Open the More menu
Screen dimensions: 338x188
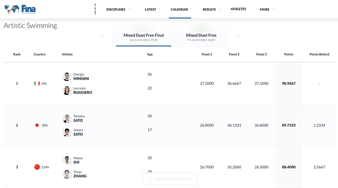click(x=267, y=9)
